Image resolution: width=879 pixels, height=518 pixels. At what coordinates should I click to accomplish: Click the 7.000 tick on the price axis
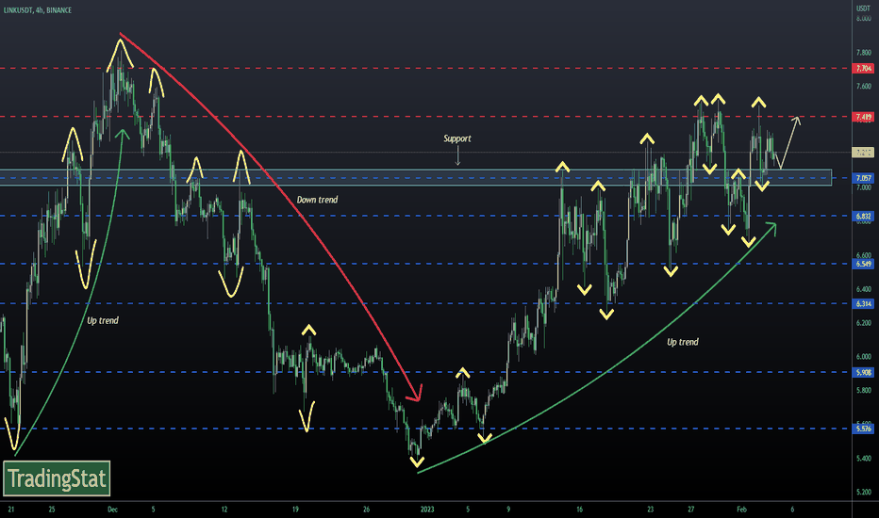tap(863, 187)
